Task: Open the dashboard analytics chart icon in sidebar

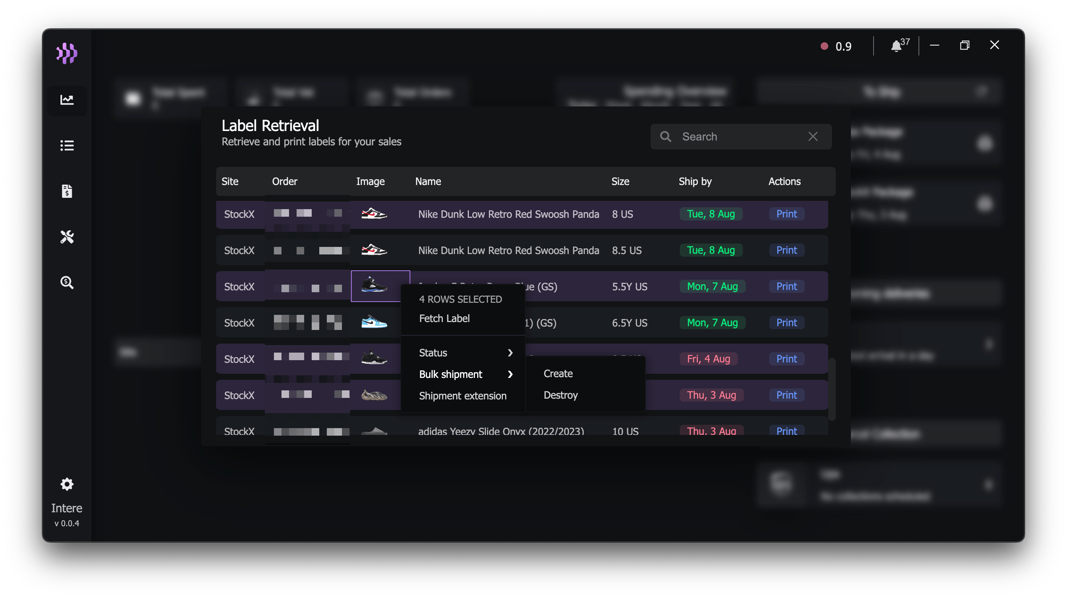Action: coord(66,100)
